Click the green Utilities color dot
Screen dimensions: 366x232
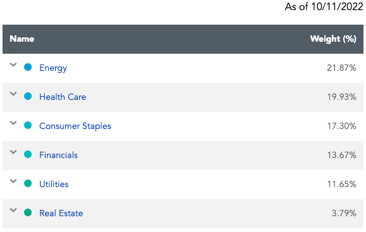click(28, 183)
